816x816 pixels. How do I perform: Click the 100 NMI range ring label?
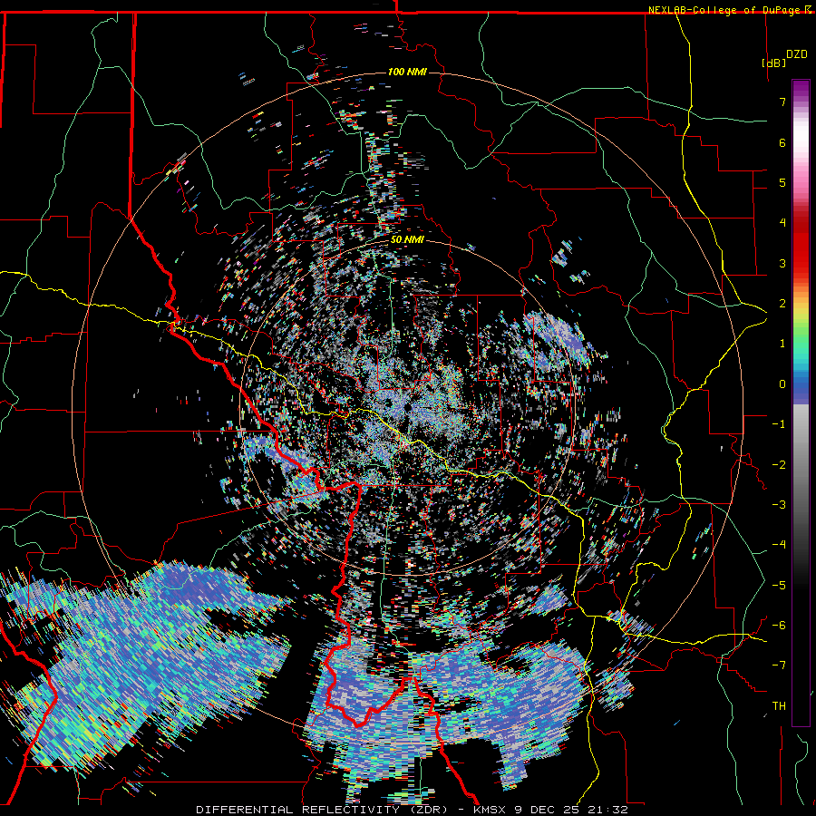tap(407, 72)
